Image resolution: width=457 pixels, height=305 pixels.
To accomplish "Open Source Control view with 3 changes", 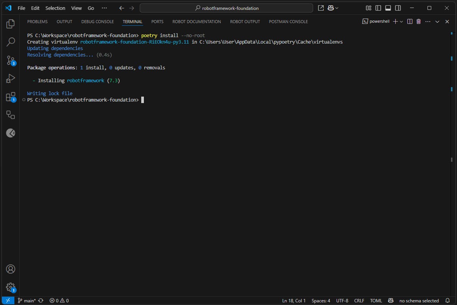I will click(x=11, y=60).
